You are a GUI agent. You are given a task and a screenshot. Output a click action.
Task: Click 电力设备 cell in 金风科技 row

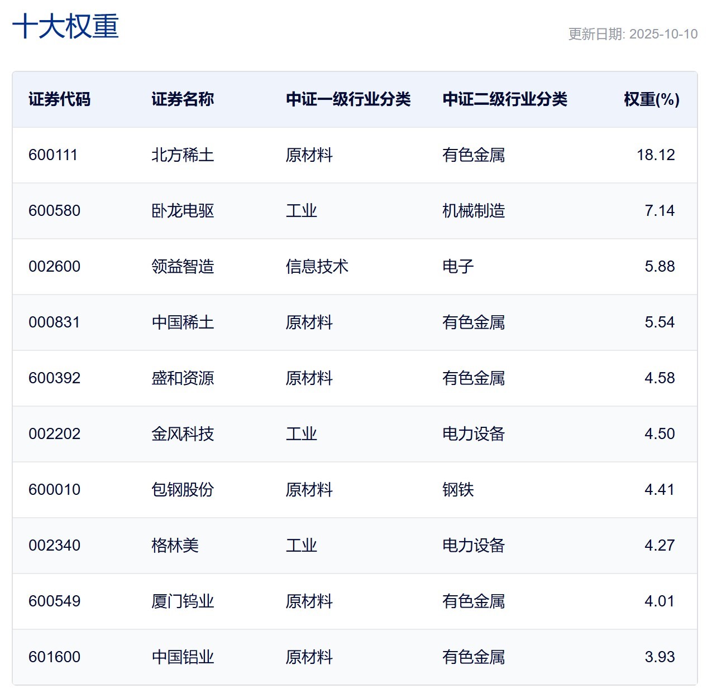(x=474, y=434)
